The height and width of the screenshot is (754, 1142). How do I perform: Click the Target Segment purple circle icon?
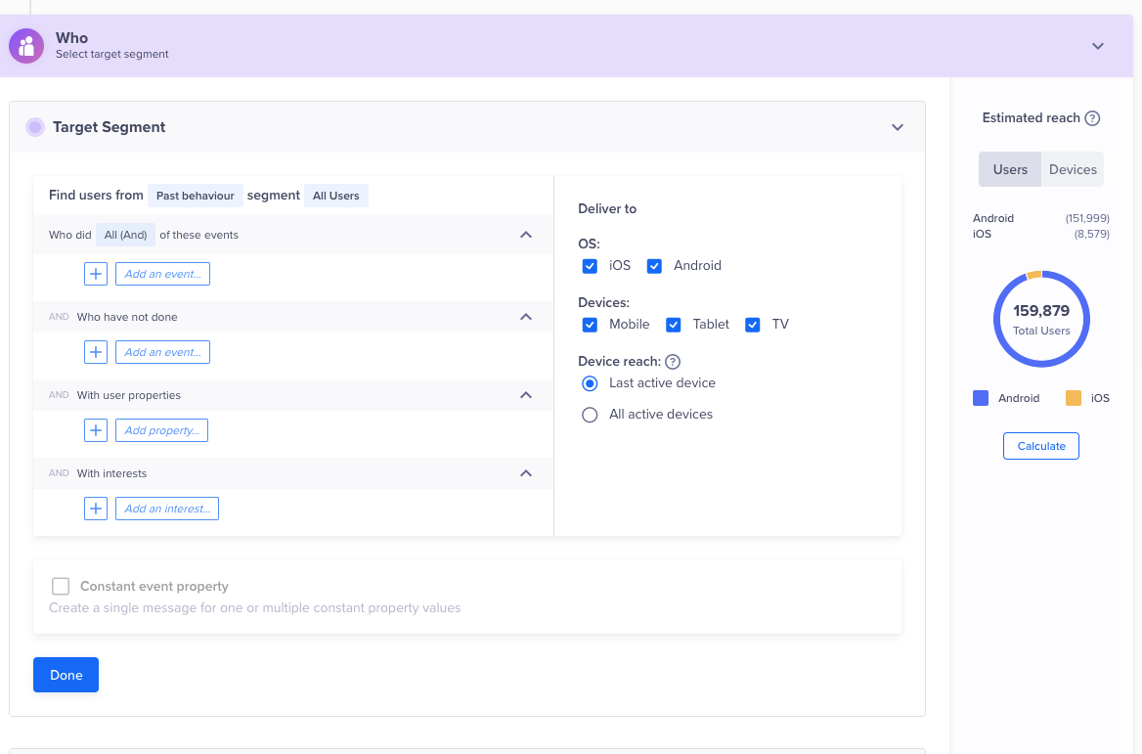[x=35, y=127]
